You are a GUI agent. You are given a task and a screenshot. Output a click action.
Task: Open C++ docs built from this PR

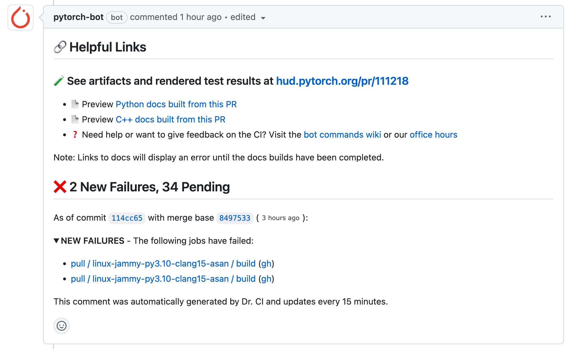tap(170, 119)
